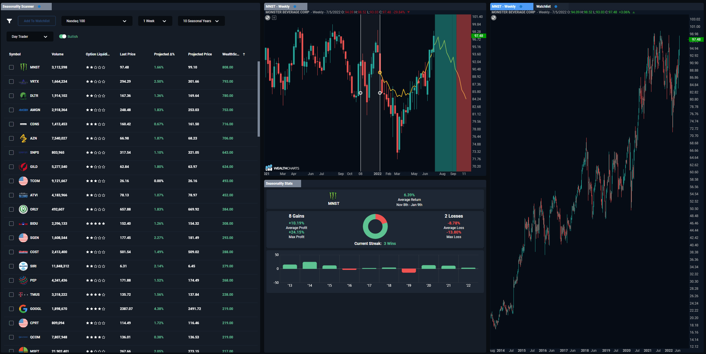Sort by the Last Price column header
This screenshot has width=706, height=354.
pyautogui.click(x=128, y=54)
